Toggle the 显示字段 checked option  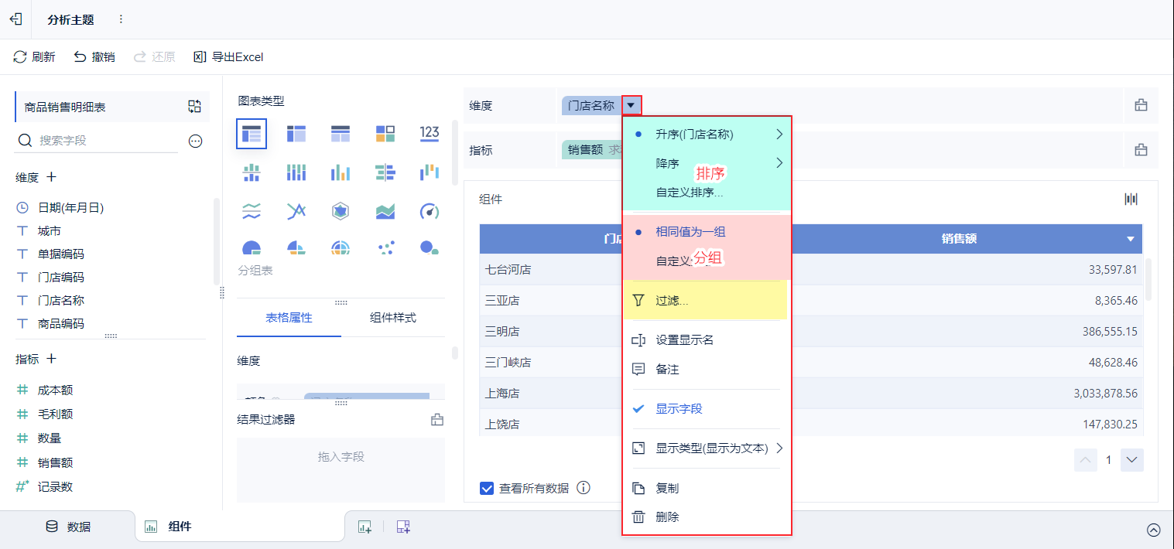coord(707,409)
